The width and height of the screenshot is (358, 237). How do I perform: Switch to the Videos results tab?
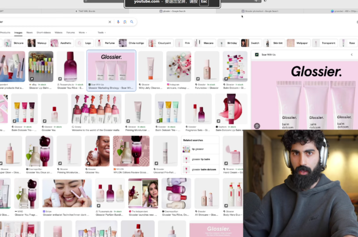point(58,33)
